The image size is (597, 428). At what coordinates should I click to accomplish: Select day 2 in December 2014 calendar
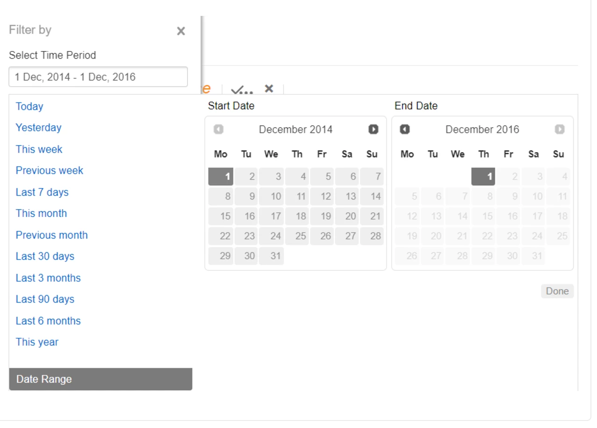(246, 177)
